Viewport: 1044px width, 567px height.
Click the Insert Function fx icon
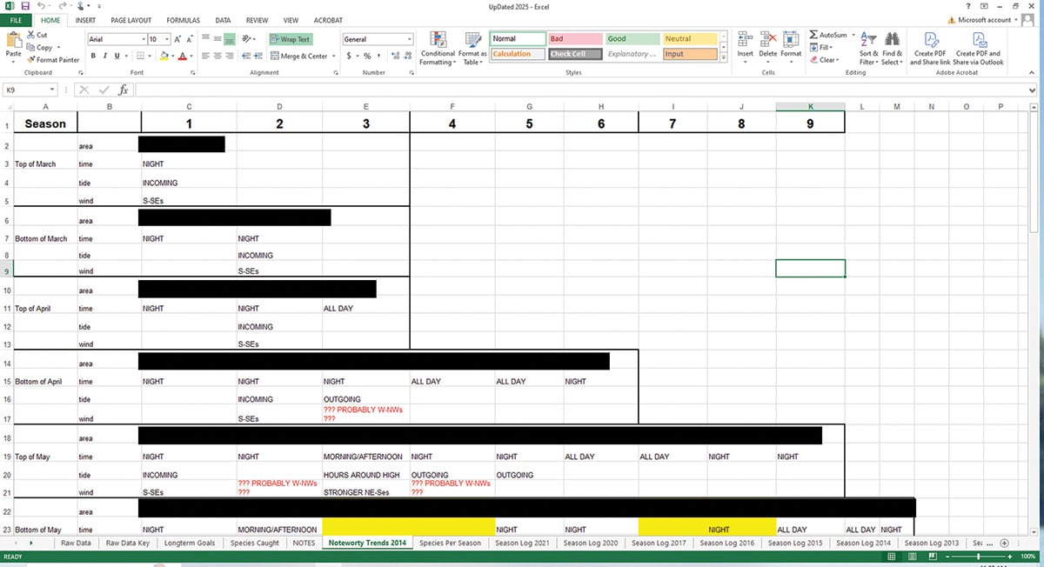coord(123,90)
